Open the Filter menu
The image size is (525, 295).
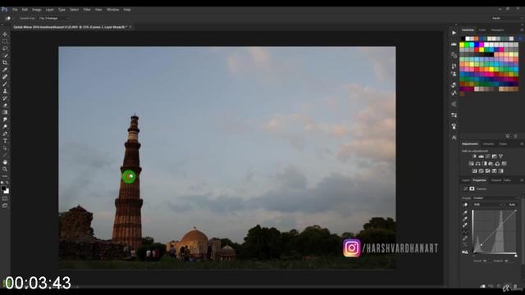click(87, 10)
